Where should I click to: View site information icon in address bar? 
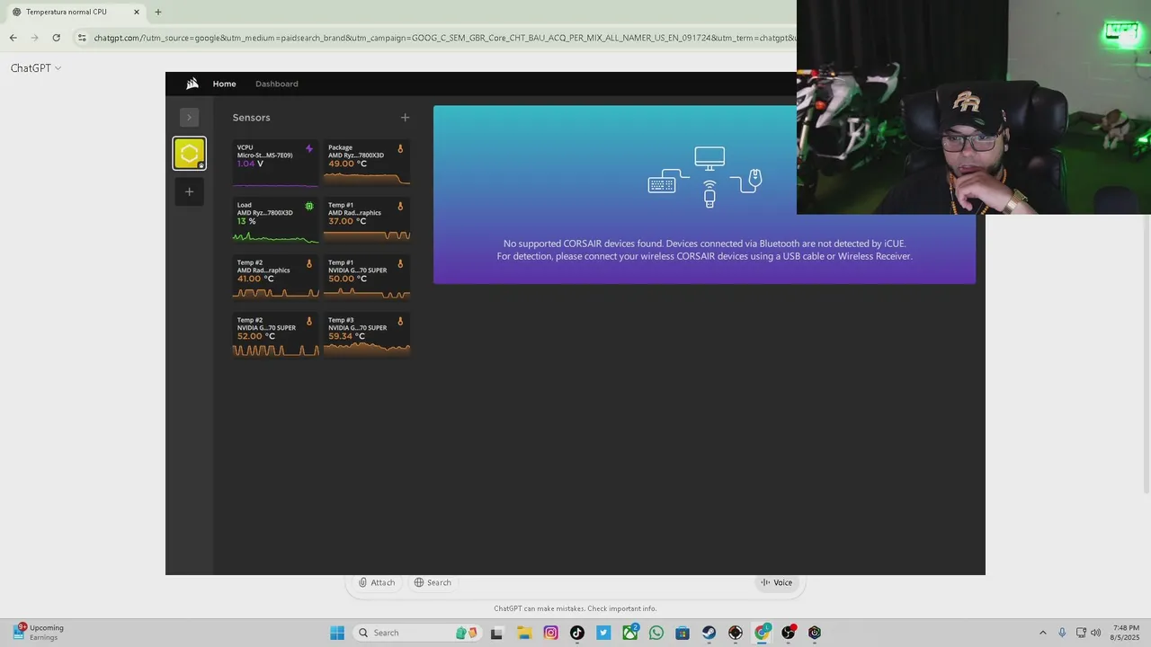coord(82,38)
